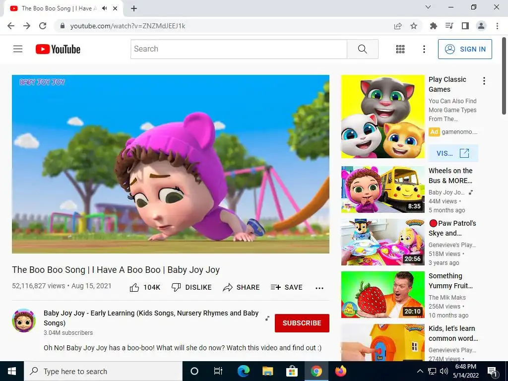
Task: Focus the YouTube Search input field
Action: [x=239, y=49]
